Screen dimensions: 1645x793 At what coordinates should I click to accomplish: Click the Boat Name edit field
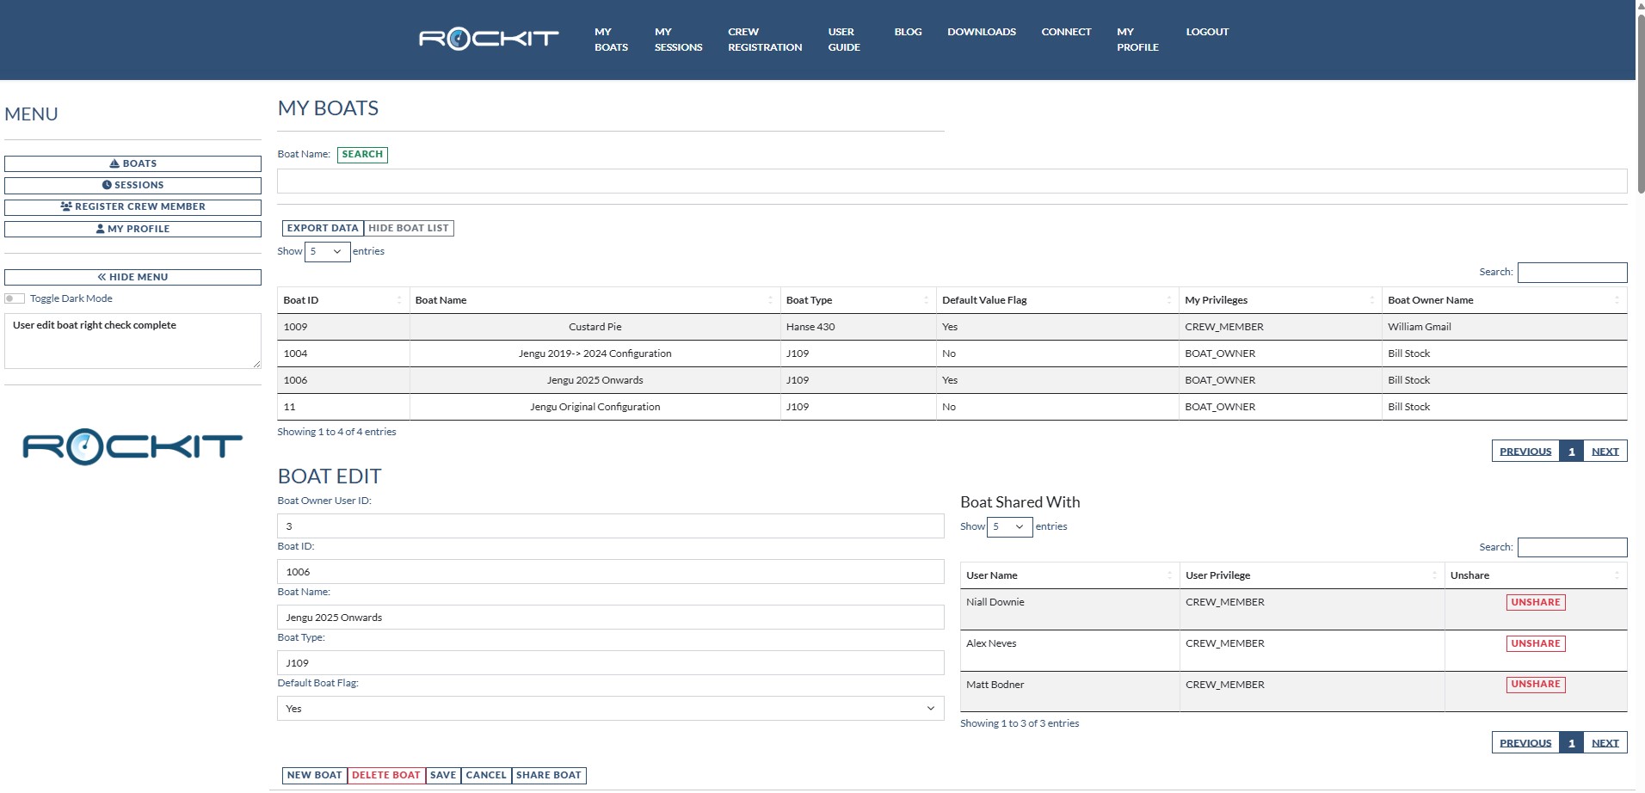tap(610, 618)
